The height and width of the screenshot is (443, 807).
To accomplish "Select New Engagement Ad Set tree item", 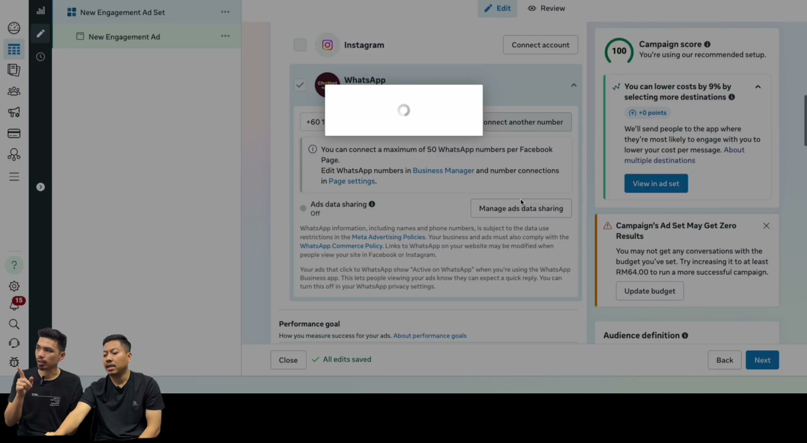I will tap(122, 12).
